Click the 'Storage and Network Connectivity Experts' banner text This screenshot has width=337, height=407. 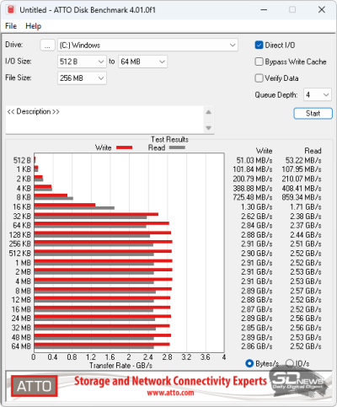tap(170, 381)
